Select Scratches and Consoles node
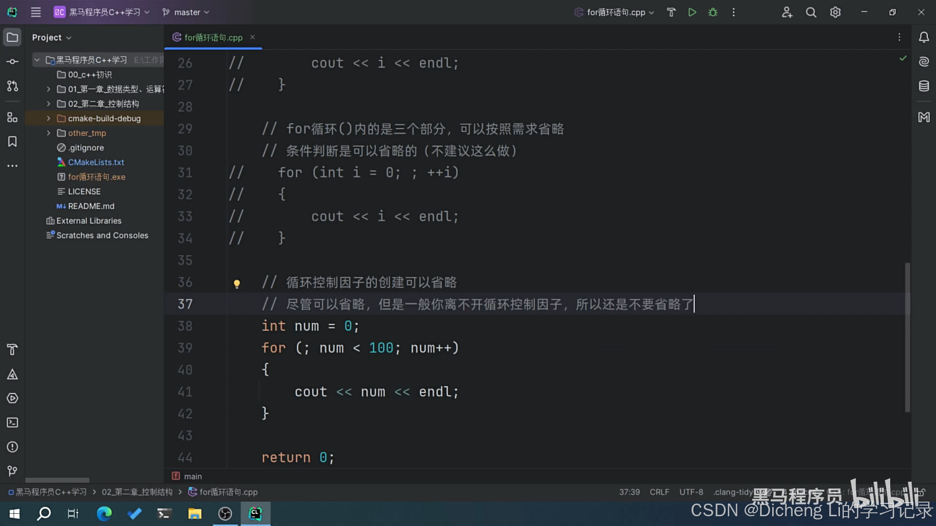 click(97, 235)
